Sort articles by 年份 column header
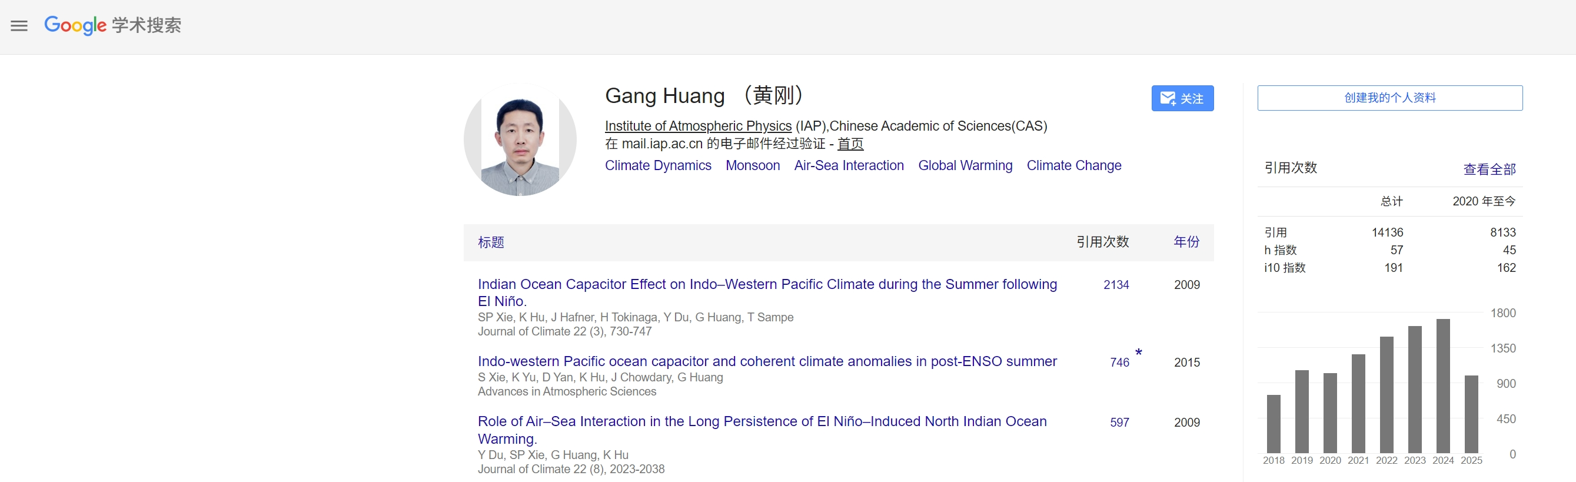This screenshot has height=482, width=1576. [x=1186, y=242]
